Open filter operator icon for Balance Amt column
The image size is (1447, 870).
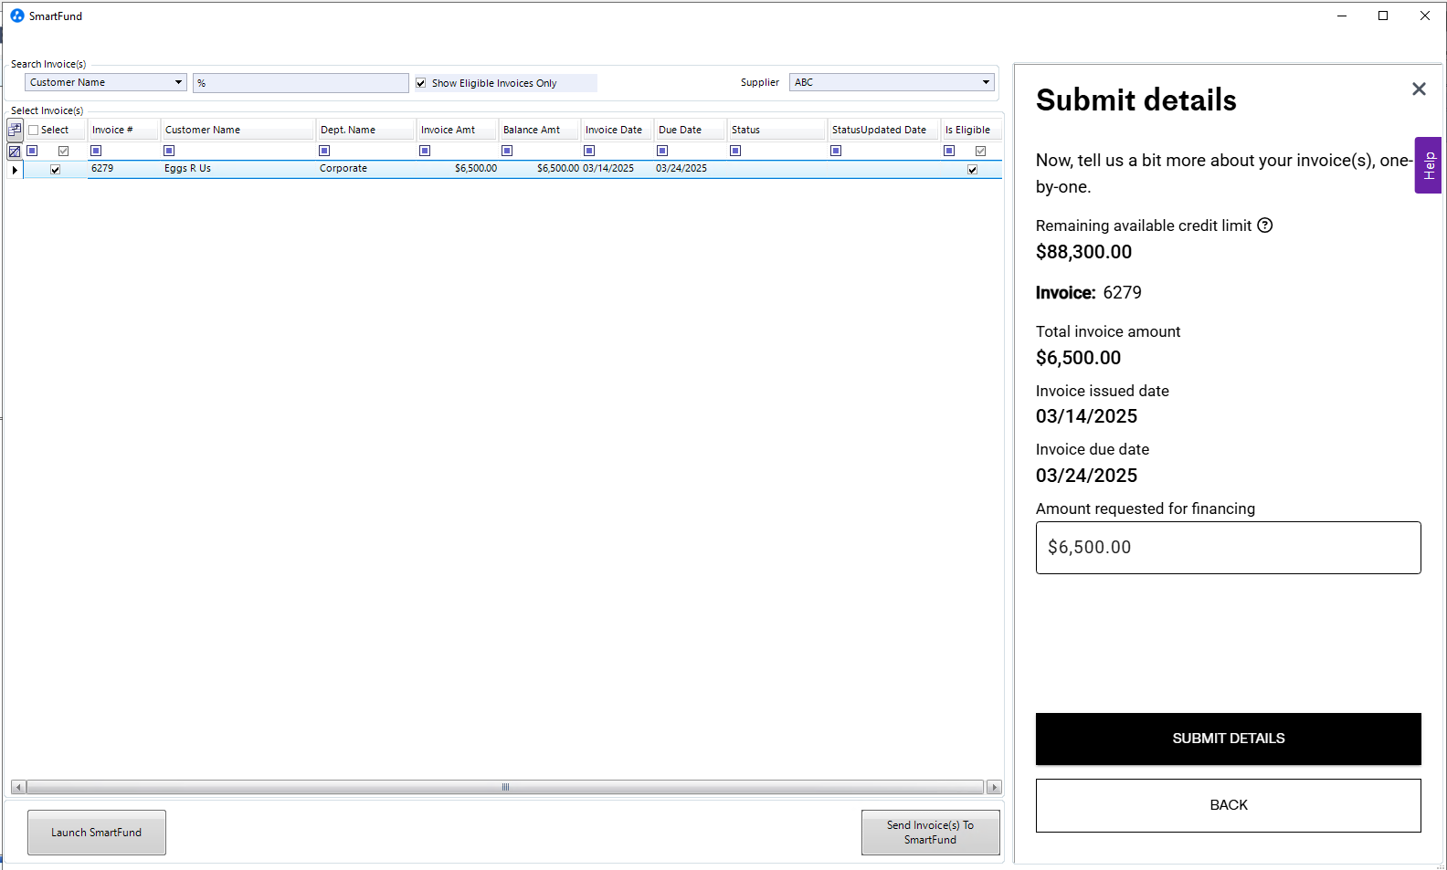(507, 151)
